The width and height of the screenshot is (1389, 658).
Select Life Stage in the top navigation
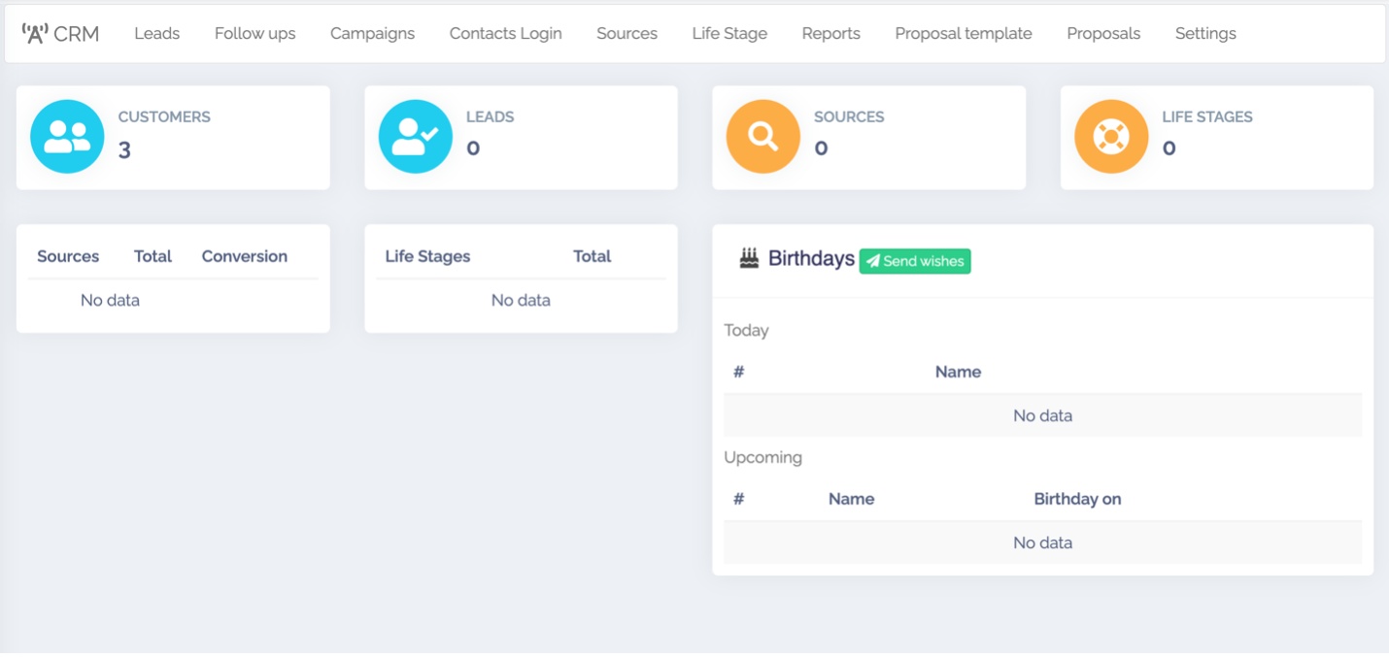(x=729, y=34)
